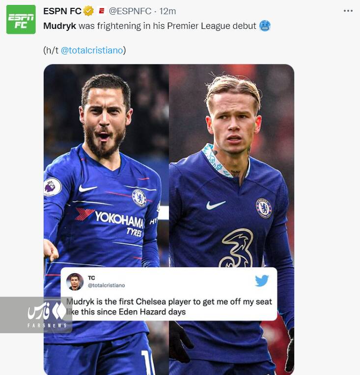Click the @ESPNFC handle

131,11
